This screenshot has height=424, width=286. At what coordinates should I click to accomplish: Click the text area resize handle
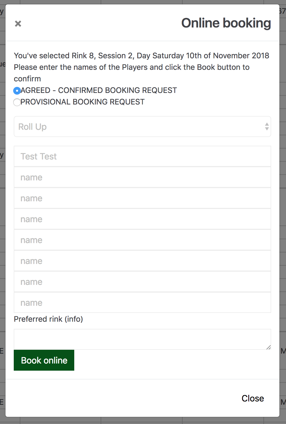269,348
